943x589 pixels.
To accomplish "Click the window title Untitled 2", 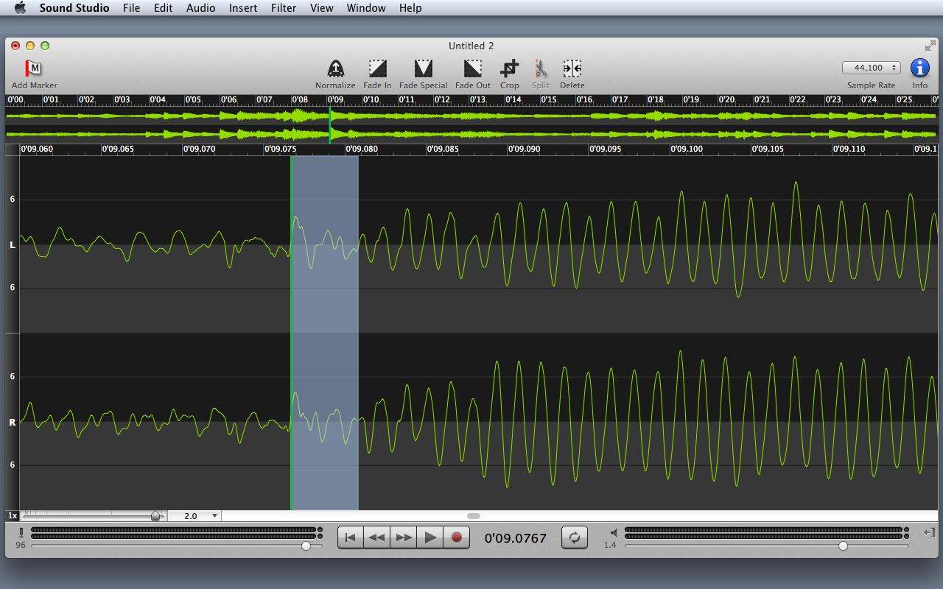I will click(471, 46).
